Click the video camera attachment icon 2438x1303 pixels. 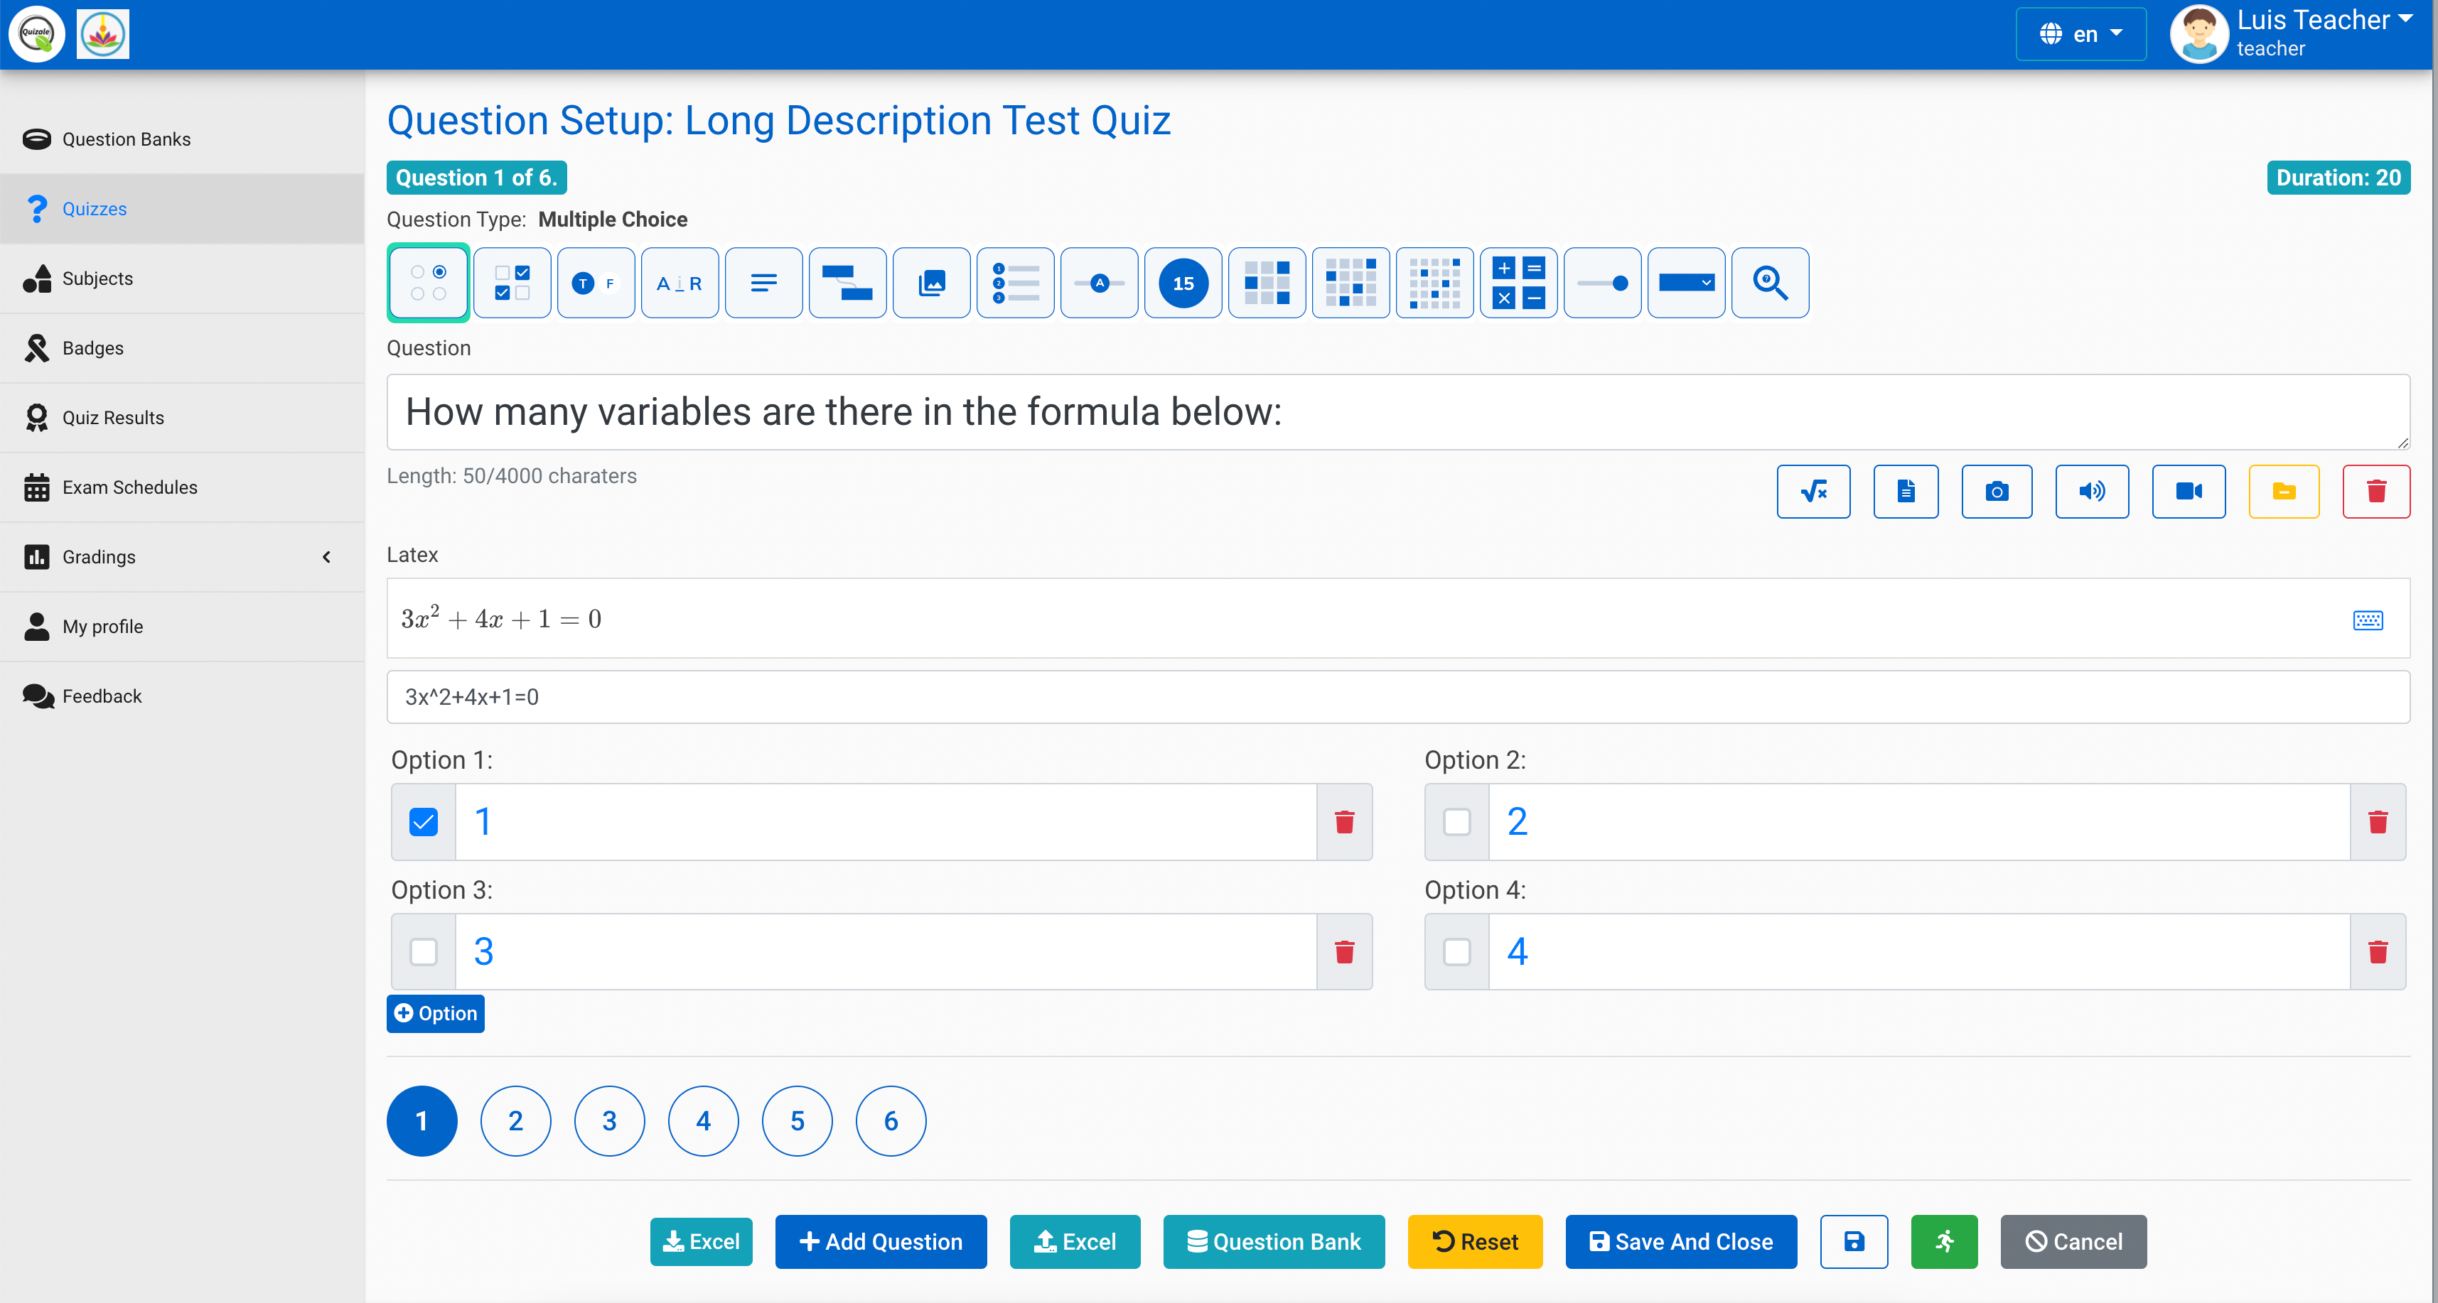coord(2188,491)
